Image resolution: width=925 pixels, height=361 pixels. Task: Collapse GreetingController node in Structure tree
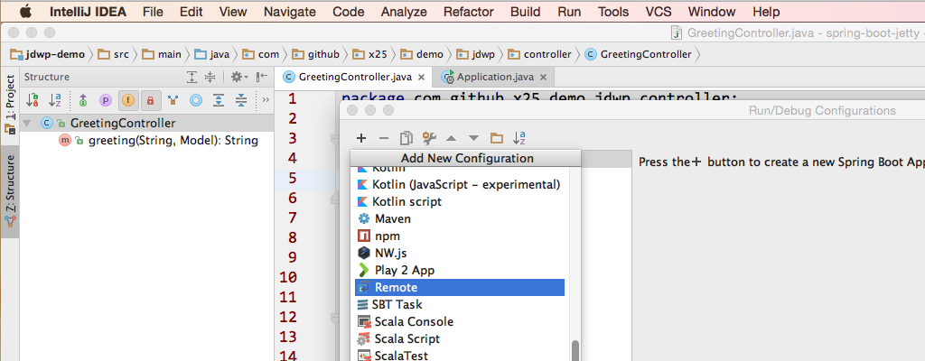click(27, 124)
